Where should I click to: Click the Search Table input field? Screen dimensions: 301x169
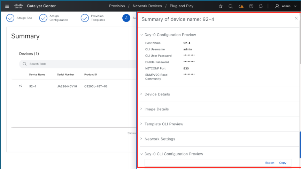[x=78, y=64]
